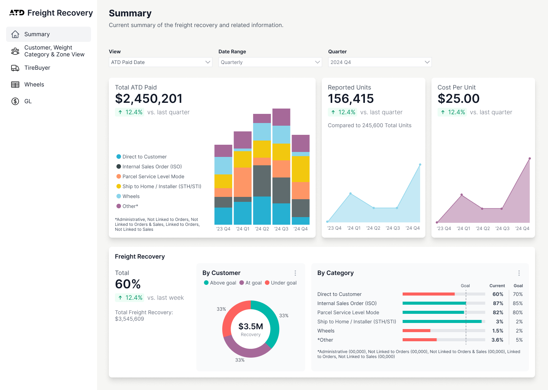This screenshot has height=390, width=548.
Task: Navigate to the TireBuyer section
Action: tap(48, 68)
